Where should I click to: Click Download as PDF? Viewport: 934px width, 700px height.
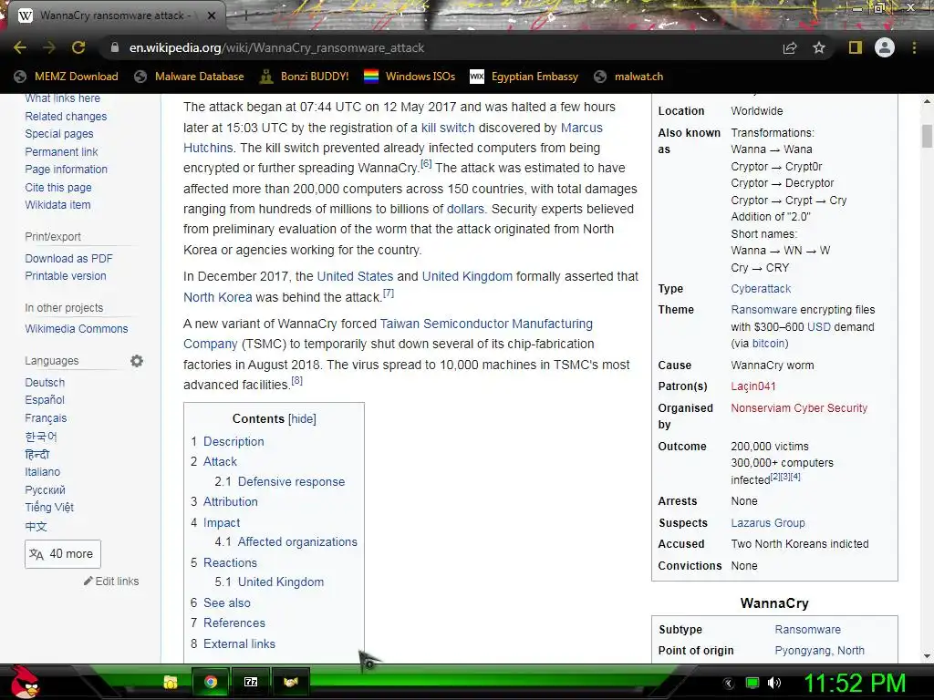68,258
